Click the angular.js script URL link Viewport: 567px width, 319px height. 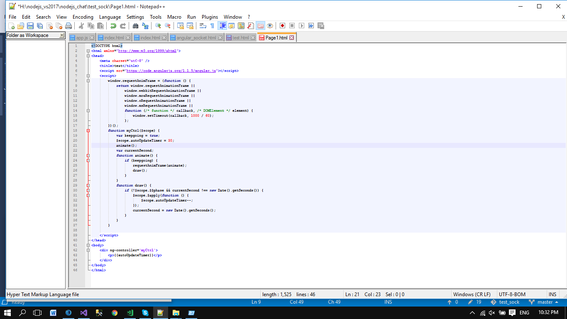tap(171, 71)
